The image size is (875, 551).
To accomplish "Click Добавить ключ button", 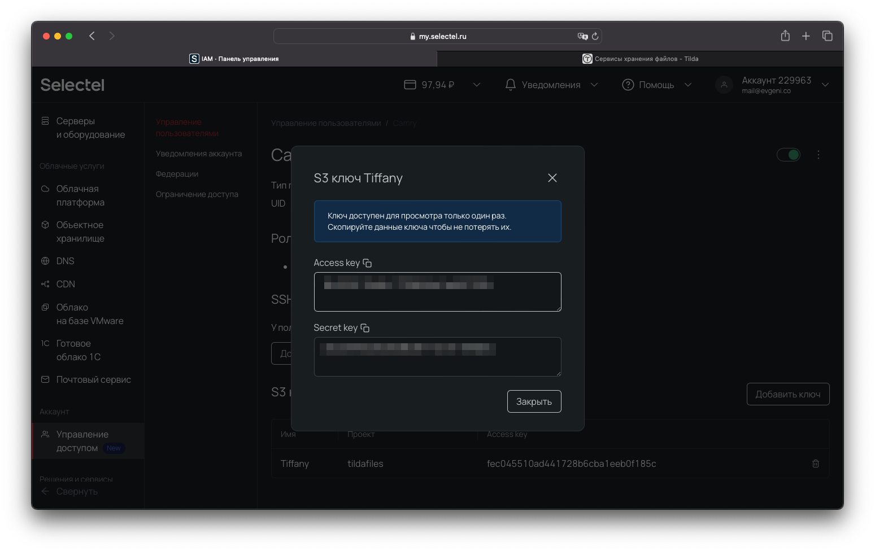I will coord(788,394).
